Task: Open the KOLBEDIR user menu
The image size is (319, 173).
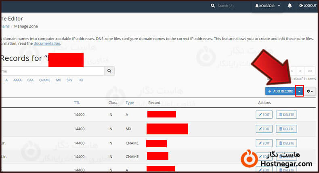Action: pos(268,6)
